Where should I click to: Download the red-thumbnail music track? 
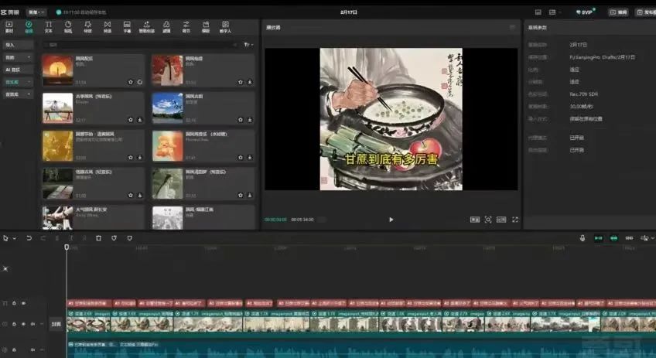250,82
